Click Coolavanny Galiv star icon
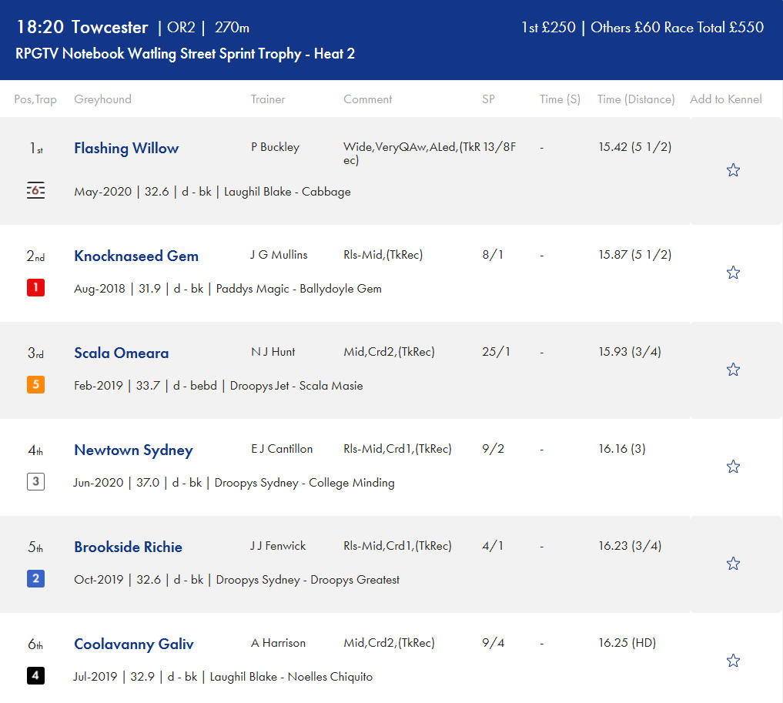Image resolution: width=783 pixels, height=703 pixels. coord(733,661)
